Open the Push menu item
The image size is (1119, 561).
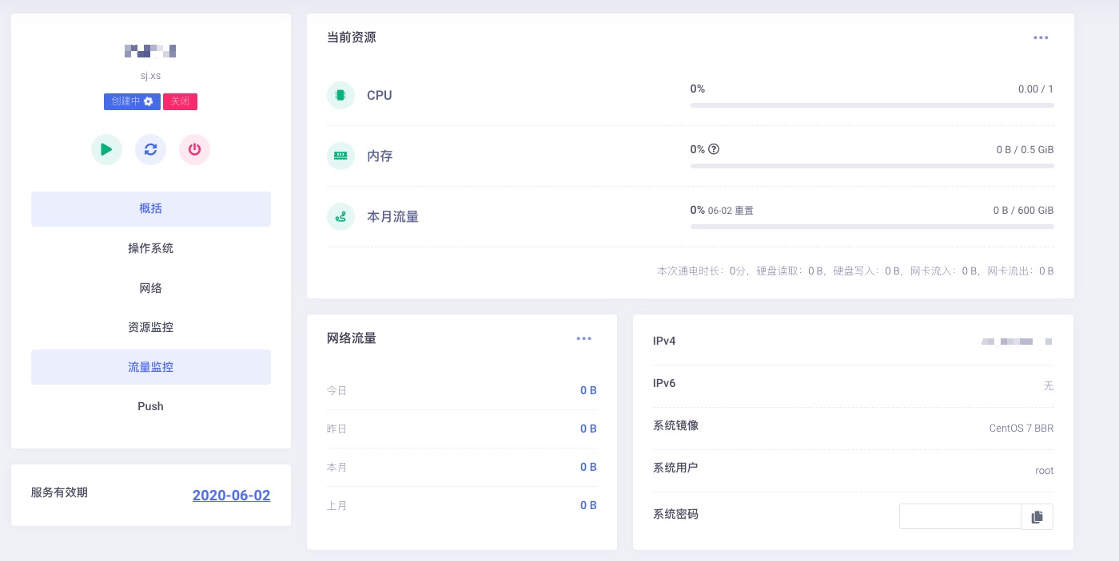click(x=150, y=406)
